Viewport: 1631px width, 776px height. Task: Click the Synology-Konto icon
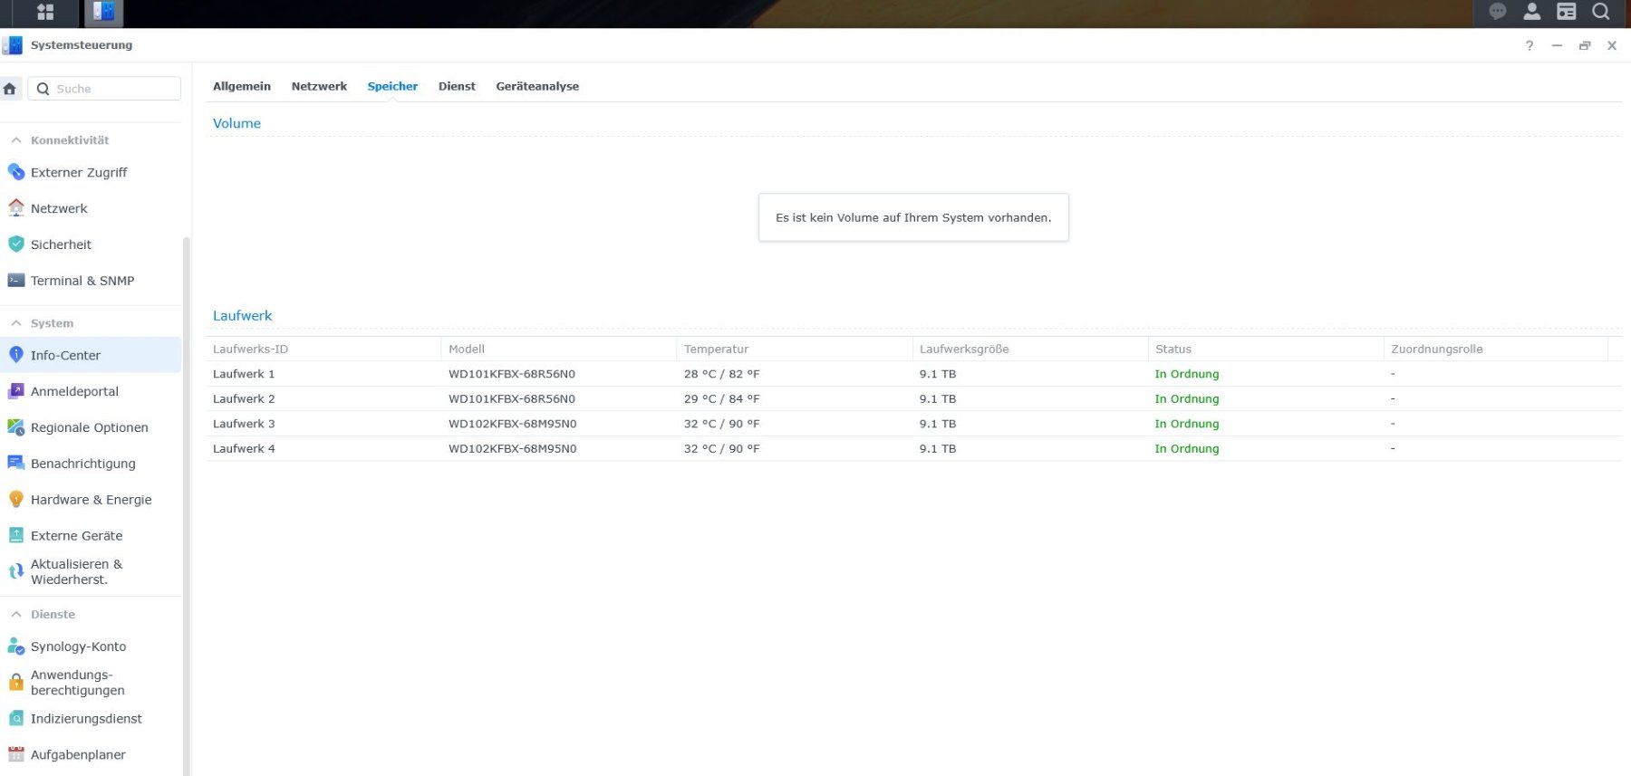pos(16,647)
